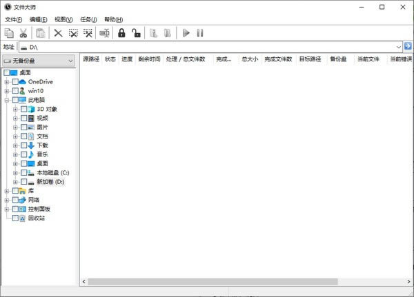
Task: Click the Delete X toolbar icon
Action: (x=58, y=33)
